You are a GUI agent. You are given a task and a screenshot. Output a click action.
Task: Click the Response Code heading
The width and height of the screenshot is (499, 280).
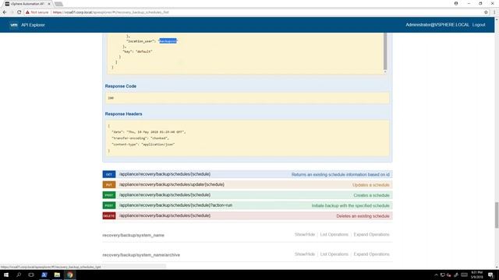[121, 86]
